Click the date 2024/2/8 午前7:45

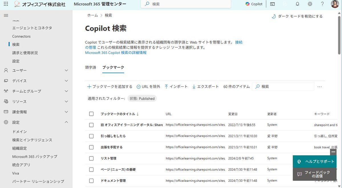pos(241,158)
